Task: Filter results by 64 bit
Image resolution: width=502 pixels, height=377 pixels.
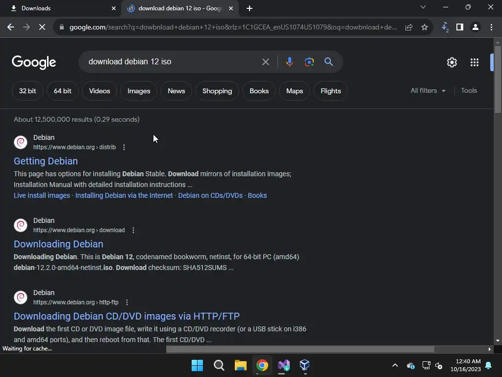Action: click(x=62, y=91)
